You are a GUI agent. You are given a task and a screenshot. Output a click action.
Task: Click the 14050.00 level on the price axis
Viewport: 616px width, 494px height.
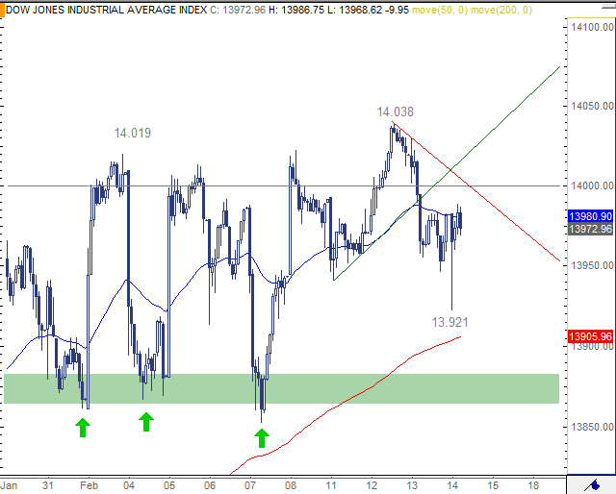pyautogui.click(x=590, y=106)
